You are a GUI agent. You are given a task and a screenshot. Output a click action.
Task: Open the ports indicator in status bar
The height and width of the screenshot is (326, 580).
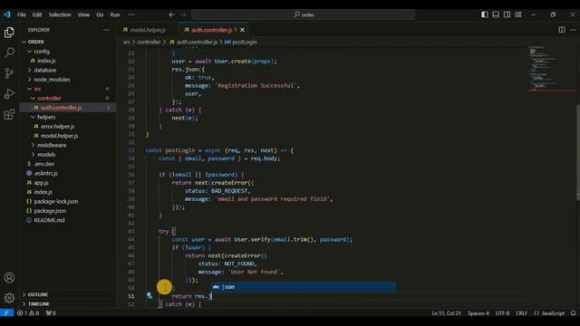[x=51, y=313]
